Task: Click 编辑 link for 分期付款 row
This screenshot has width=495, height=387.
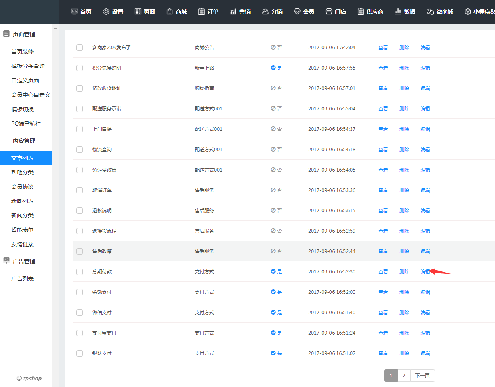Action: [x=425, y=272]
